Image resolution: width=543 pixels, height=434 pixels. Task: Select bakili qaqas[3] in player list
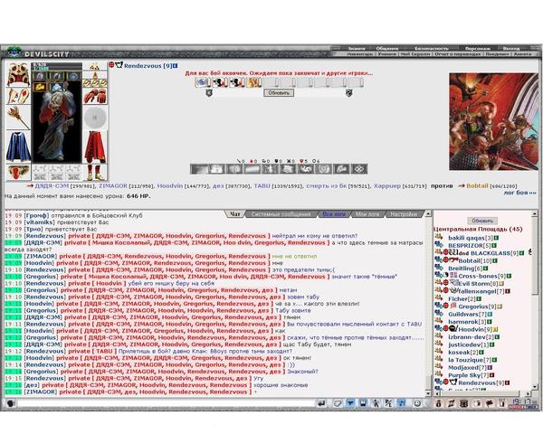point(471,238)
